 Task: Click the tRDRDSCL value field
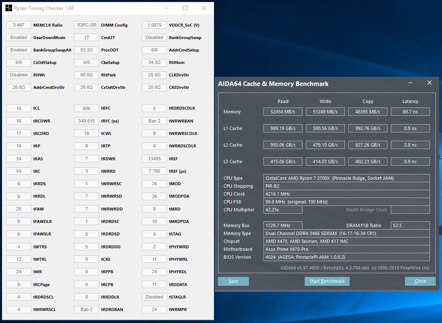click(19, 297)
